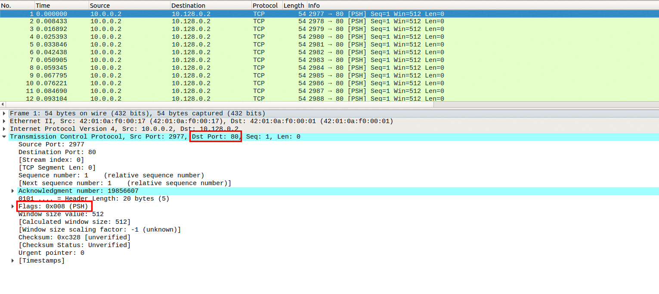Select packet 2 at time 0.008433
659x294 pixels.
[329, 22]
